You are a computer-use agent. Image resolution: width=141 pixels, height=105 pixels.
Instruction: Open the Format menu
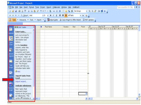pos(32,7)
